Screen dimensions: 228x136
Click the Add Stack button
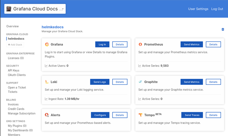point(15,45)
